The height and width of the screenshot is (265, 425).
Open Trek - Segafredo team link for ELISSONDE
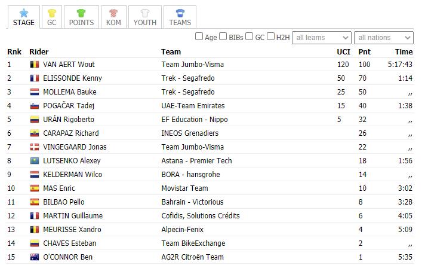188,78
